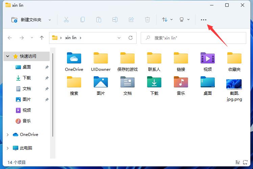
Task: Click the Share icon in toolbar
Action: pyautogui.click(x=131, y=20)
